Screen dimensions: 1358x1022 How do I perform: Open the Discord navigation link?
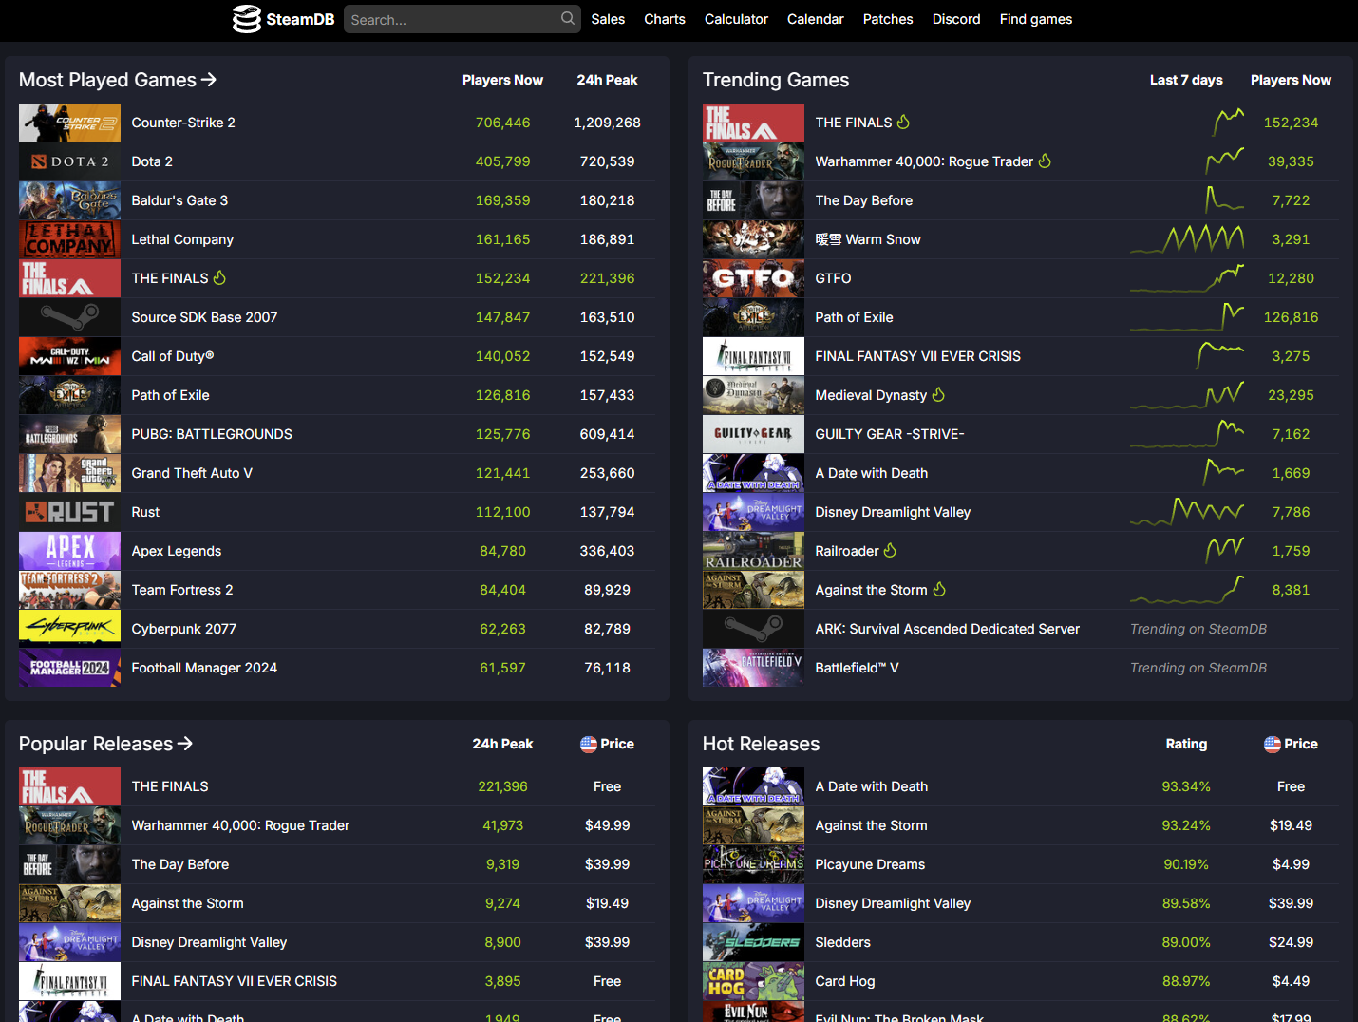(x=956, y=19)
